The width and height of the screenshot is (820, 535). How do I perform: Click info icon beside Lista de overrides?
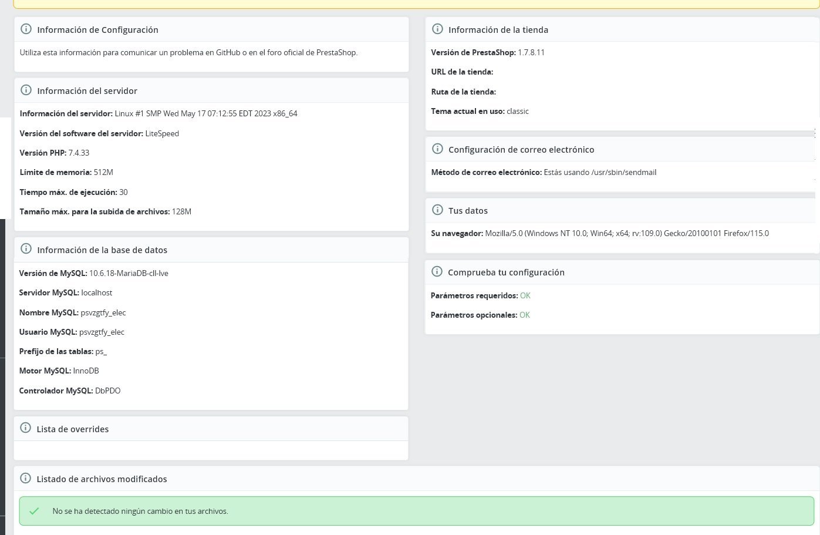(x=25, y=428)
